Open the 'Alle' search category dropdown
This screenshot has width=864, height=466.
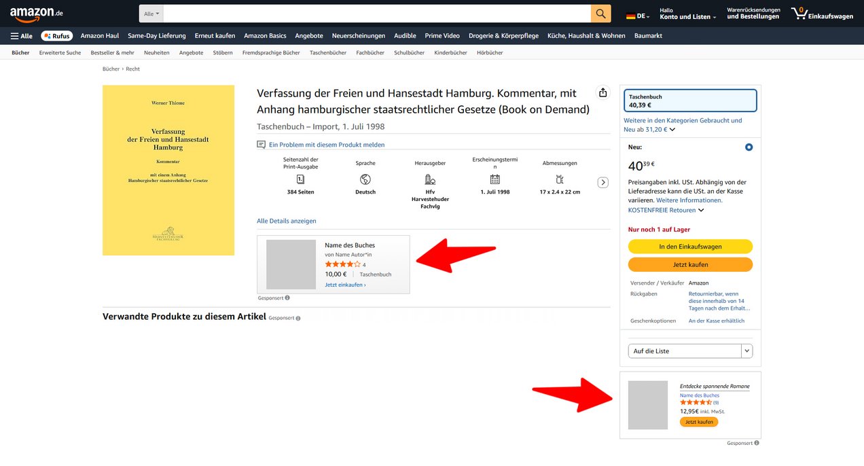(151, 14)
